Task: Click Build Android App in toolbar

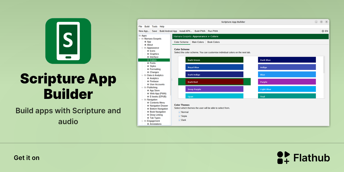Action: click(168, 31)
